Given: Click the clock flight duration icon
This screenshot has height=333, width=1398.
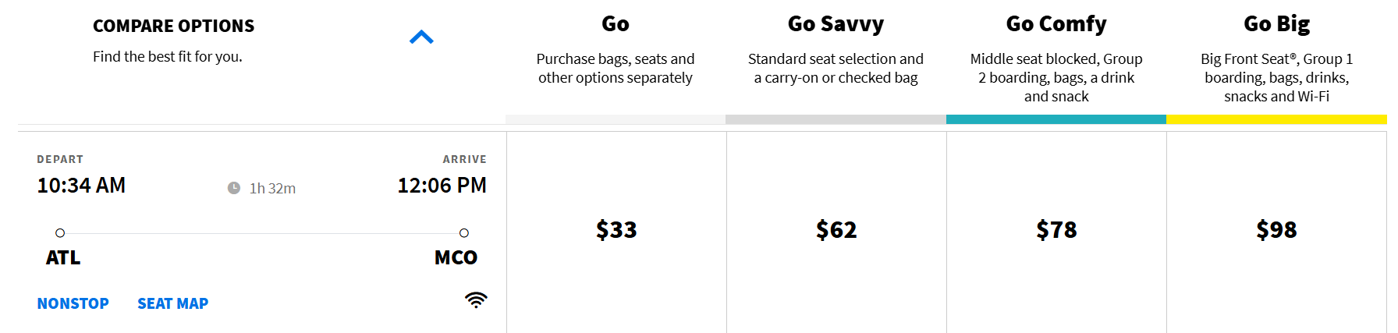Looking at the screenshot, I should [x=234, y=188].
